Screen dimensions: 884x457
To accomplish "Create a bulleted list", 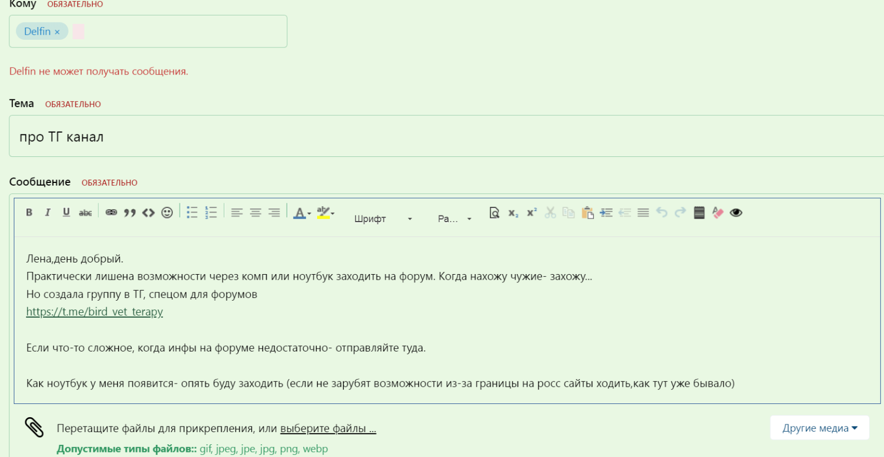I will (x=192, y=212).
